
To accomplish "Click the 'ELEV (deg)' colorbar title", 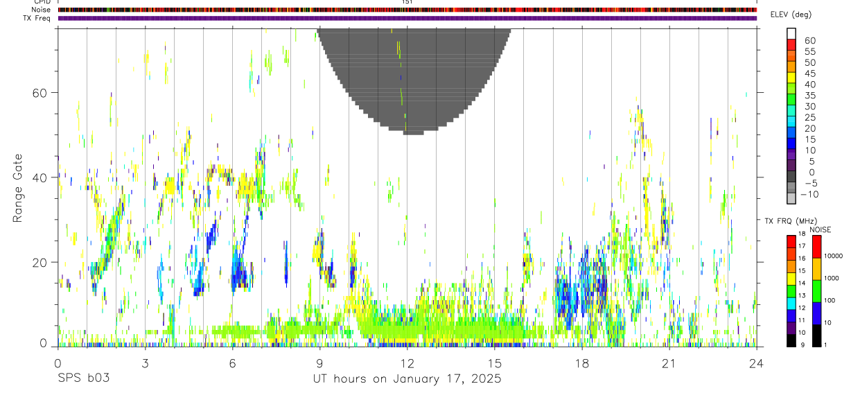I will pos(791,15).
